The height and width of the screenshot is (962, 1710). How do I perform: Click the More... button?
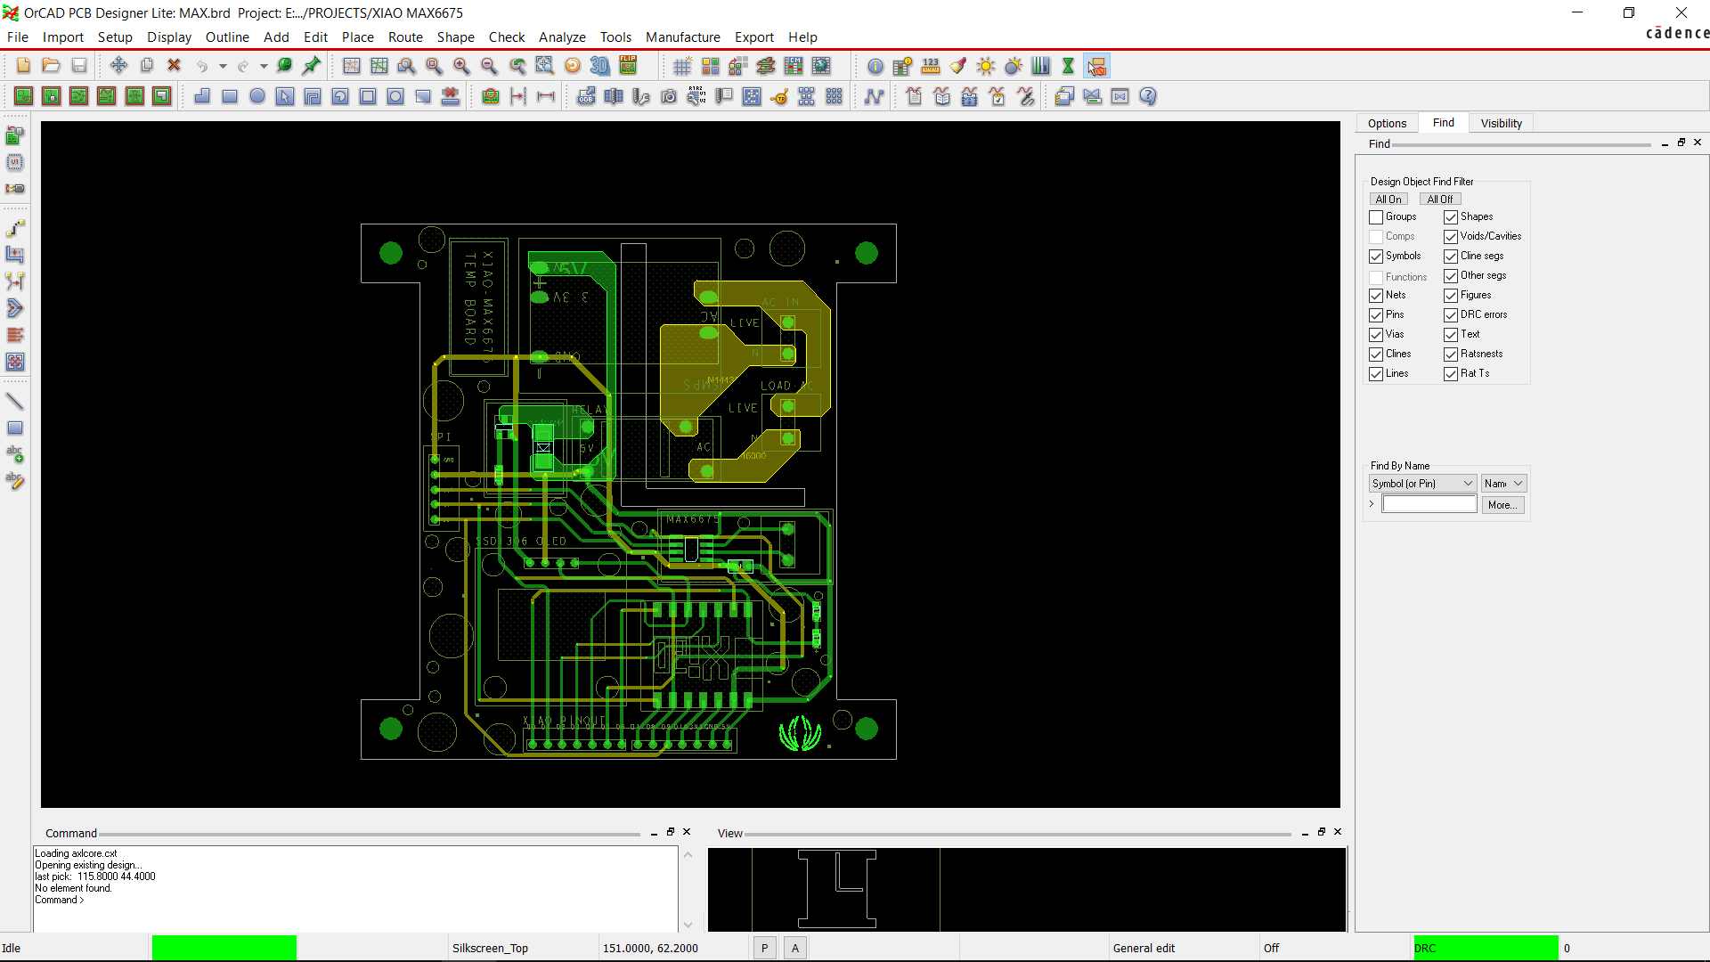[1502, 505]
